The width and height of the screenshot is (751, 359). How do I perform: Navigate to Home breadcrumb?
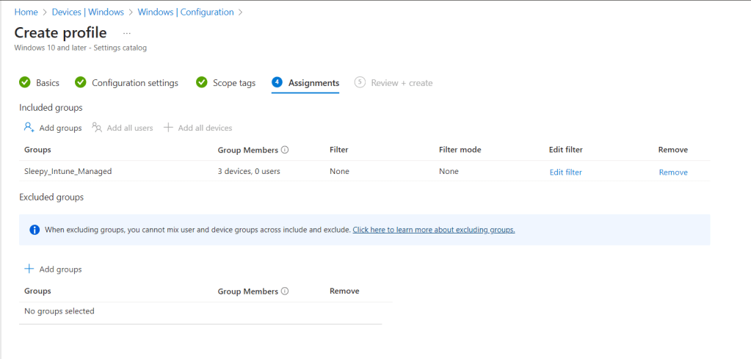26,12
